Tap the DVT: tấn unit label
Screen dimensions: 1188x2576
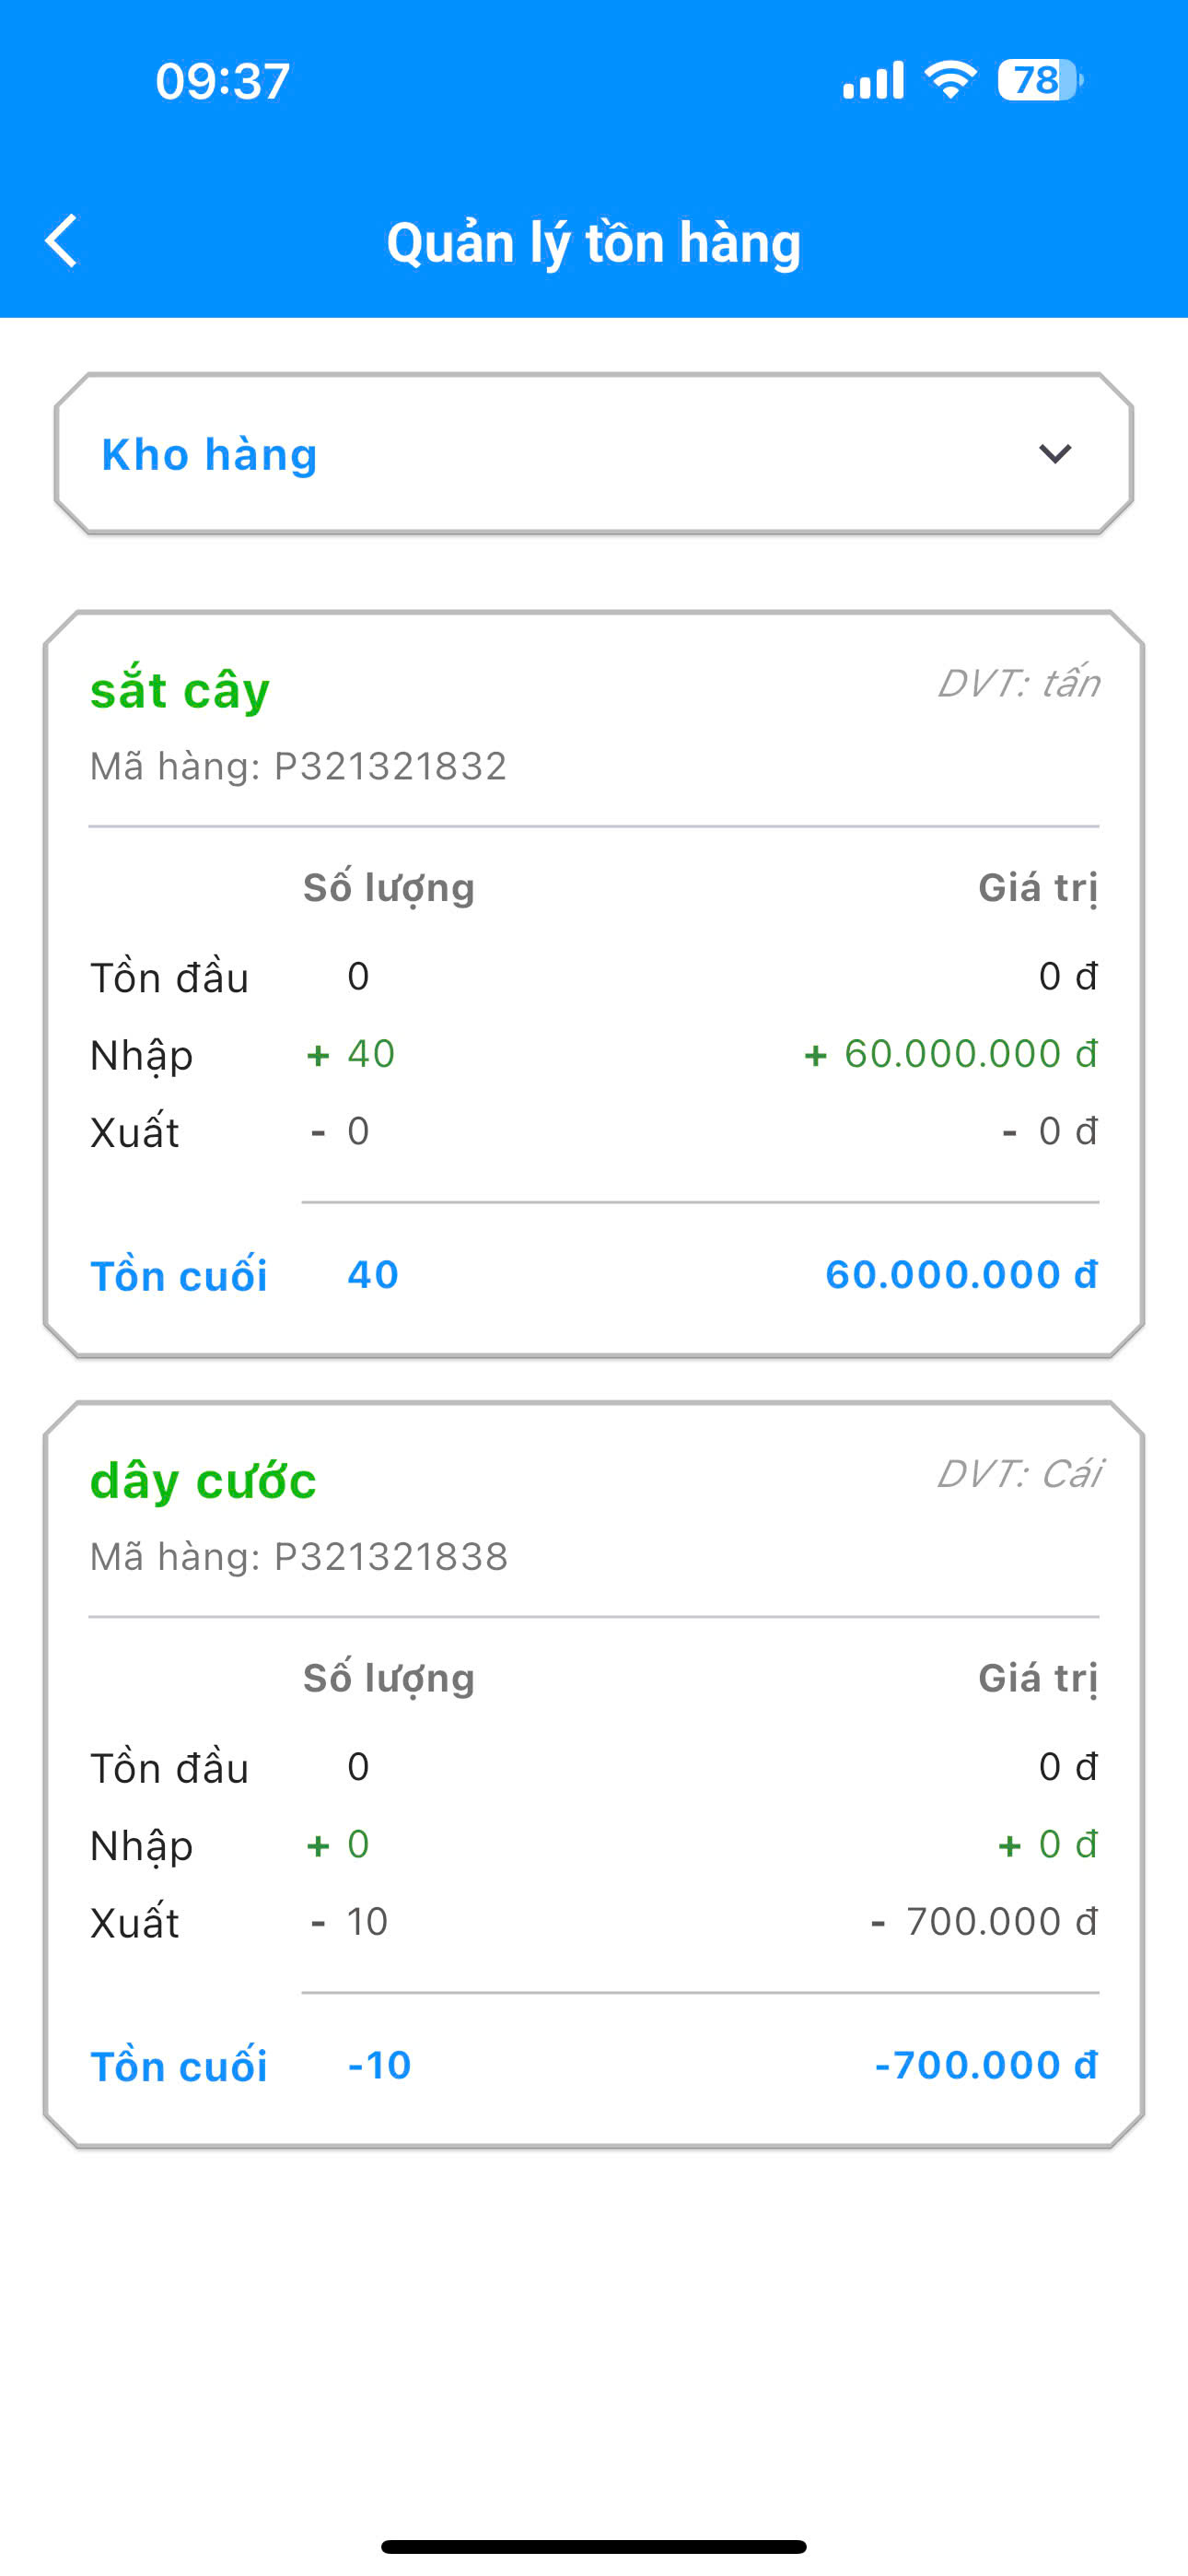point(1018,683)
